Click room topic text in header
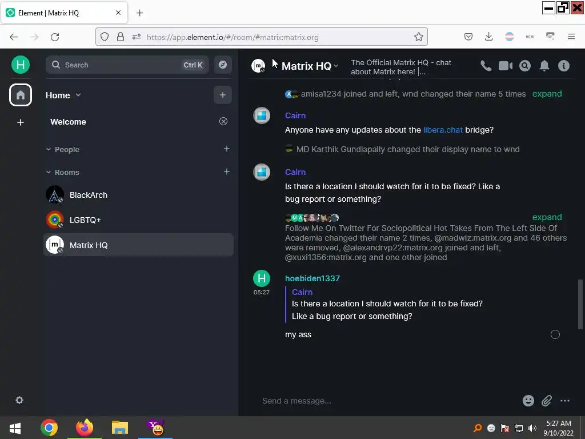The height and width of the screenshot is (439, 585). [x=401, y=67]
